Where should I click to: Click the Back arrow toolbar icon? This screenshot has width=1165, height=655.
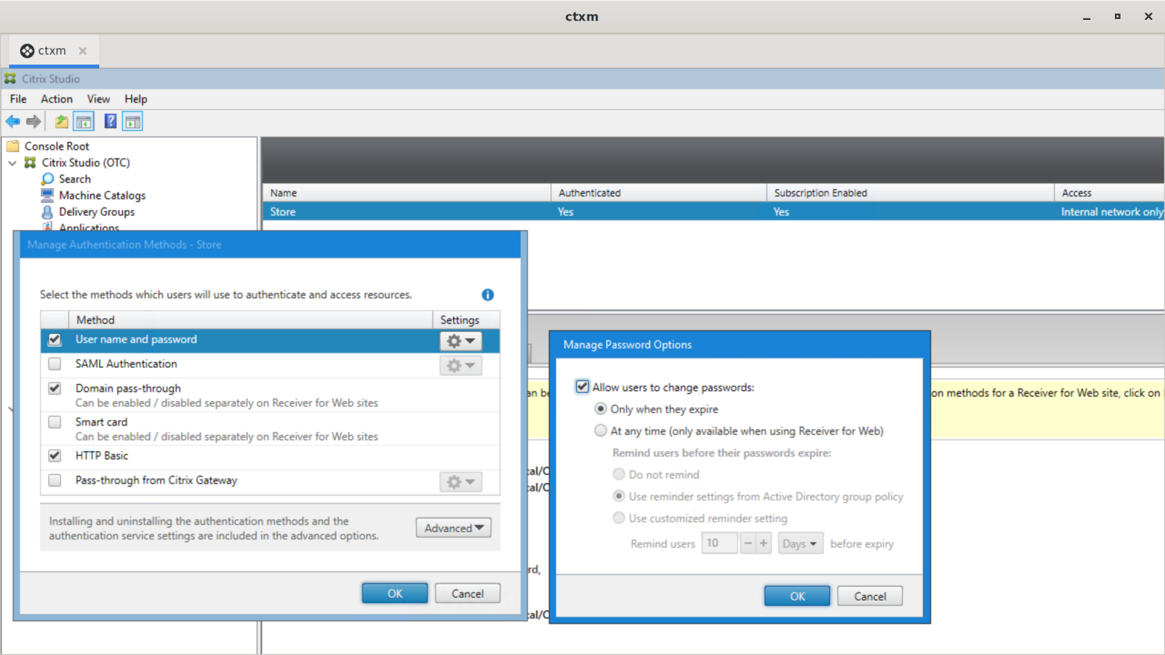pos(12,122)
